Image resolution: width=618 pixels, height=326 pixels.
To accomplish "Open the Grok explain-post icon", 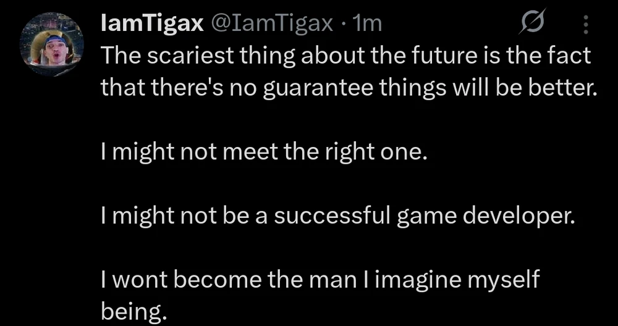I will click(x=531, y=21).
